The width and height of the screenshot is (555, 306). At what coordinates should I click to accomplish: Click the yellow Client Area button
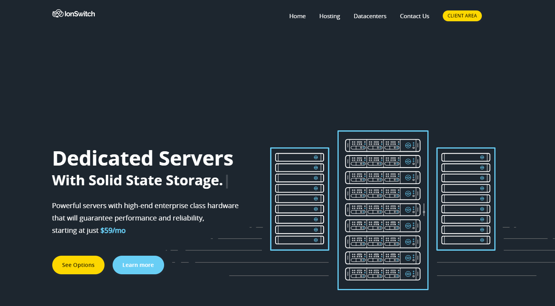coord(462,16)
